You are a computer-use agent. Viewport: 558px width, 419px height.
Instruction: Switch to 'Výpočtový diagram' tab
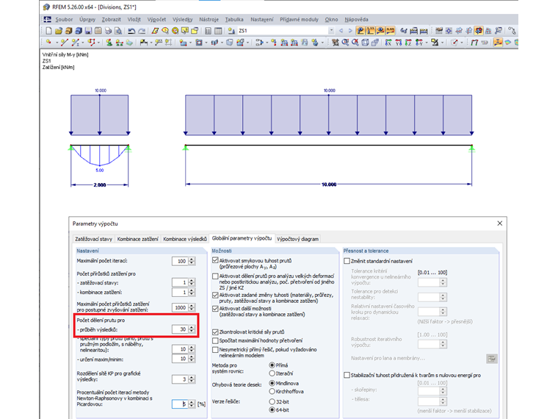pos(297,239)
